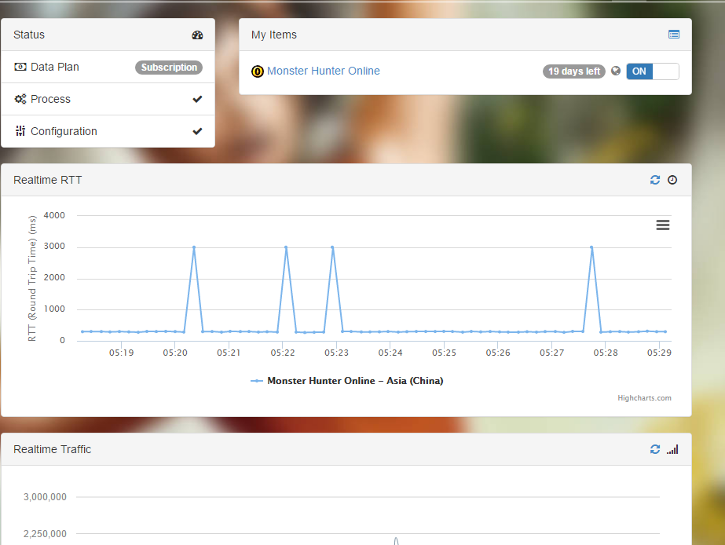Click the Realtime Traffic panel title
725x545 pixels.
(x=53, y=449)
